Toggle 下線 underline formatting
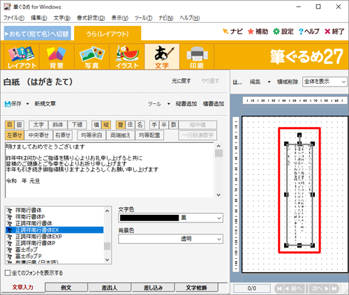This screenshot has height=295, width=349. coord(77,125)
